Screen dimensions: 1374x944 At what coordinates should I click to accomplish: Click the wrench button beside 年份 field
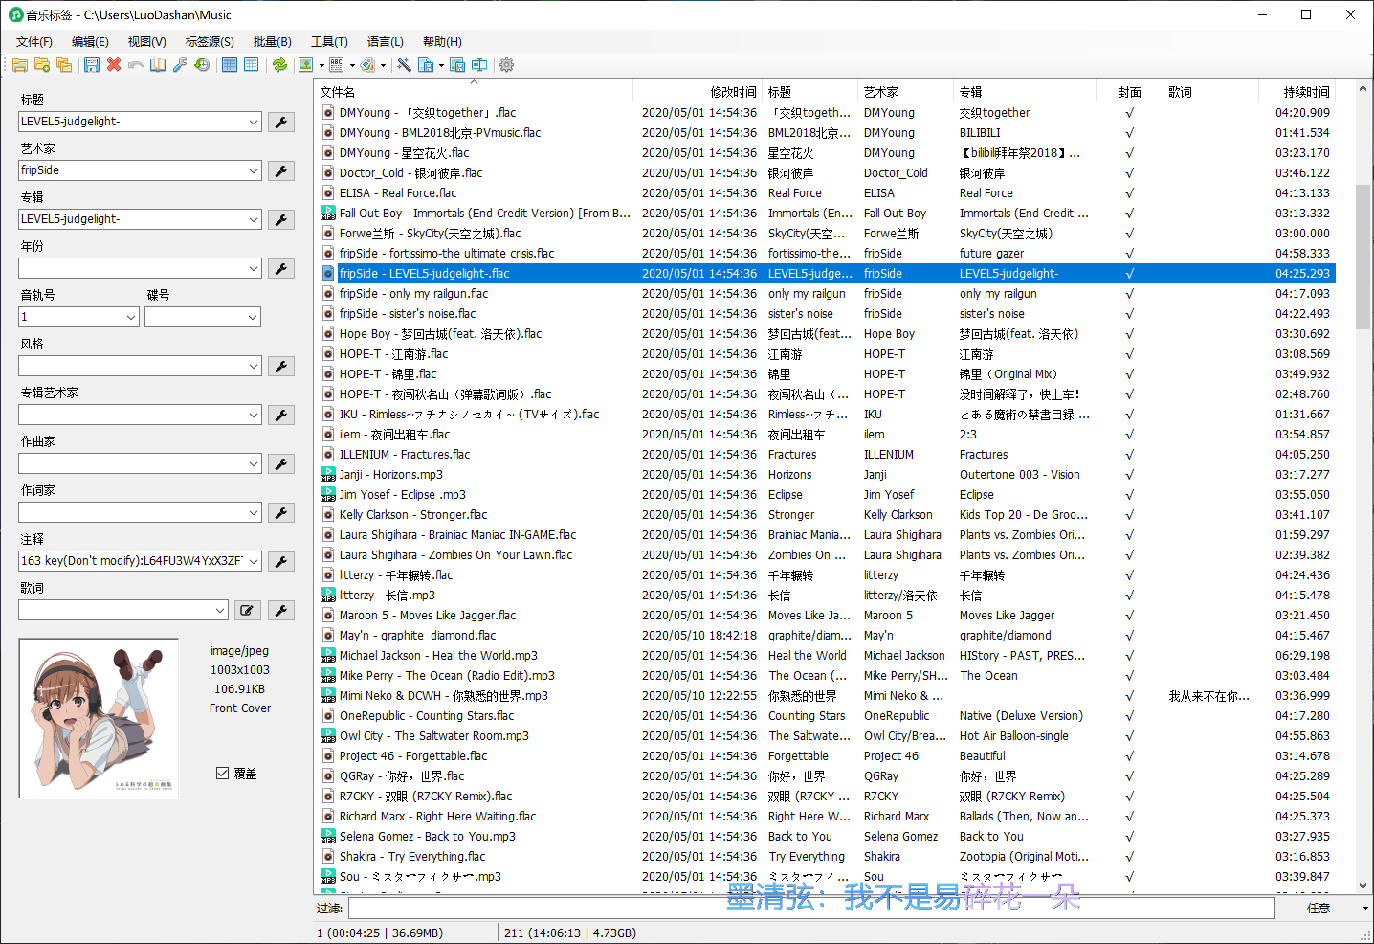281,269
